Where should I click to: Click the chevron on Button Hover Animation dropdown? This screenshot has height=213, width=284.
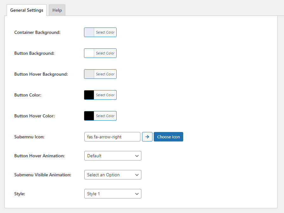click(x=137, y=156)
